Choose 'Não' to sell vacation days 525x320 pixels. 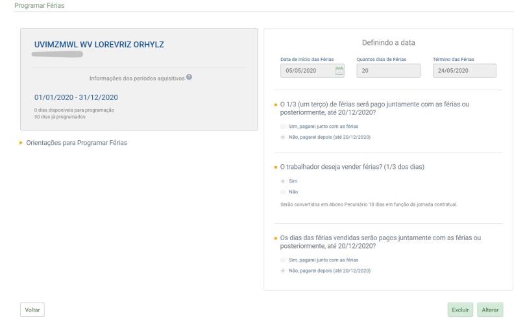(283, 192)
